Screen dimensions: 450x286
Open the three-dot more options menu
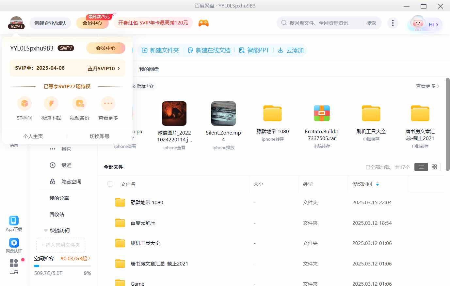click(x=393, y=23)
